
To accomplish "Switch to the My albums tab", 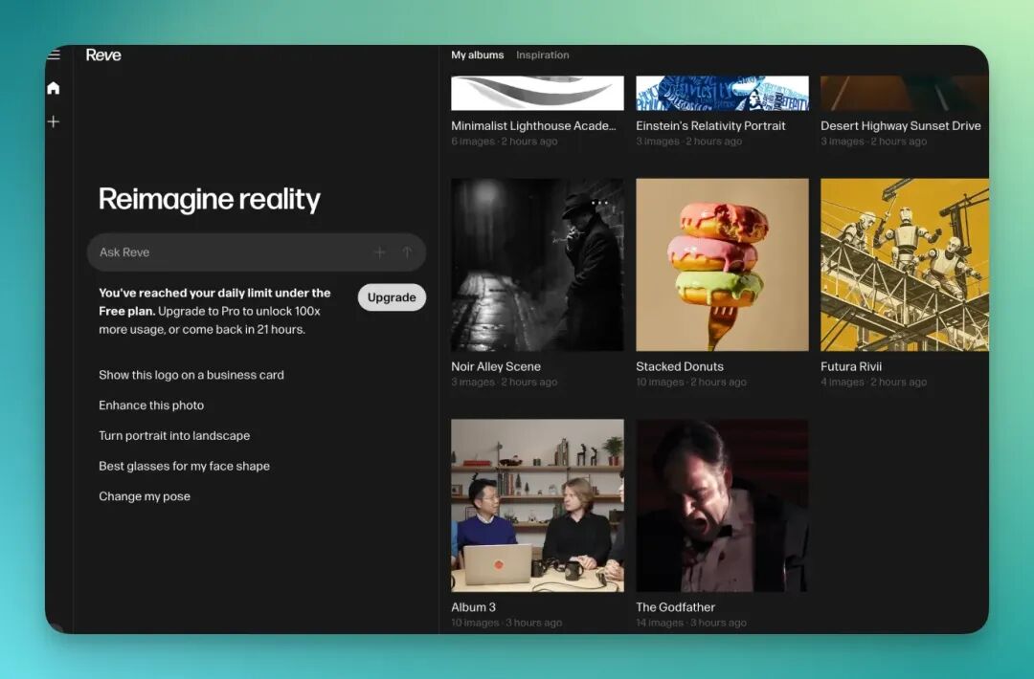I will [x=477, y=55].
